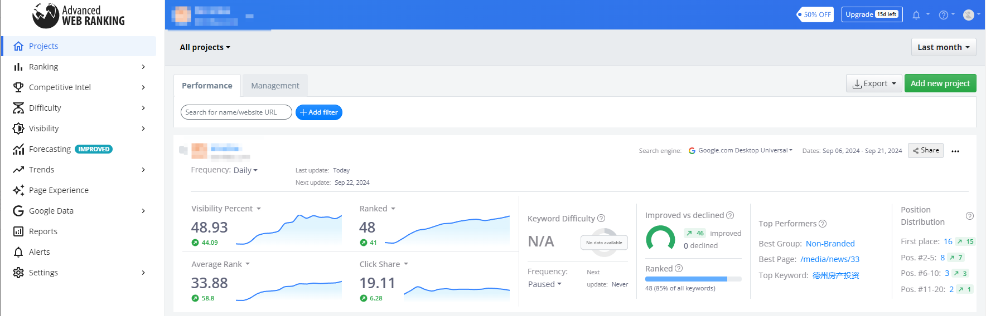Click the notifications bell icon
The height and width of the screenshot is (316, 986).
pos(916,15)
